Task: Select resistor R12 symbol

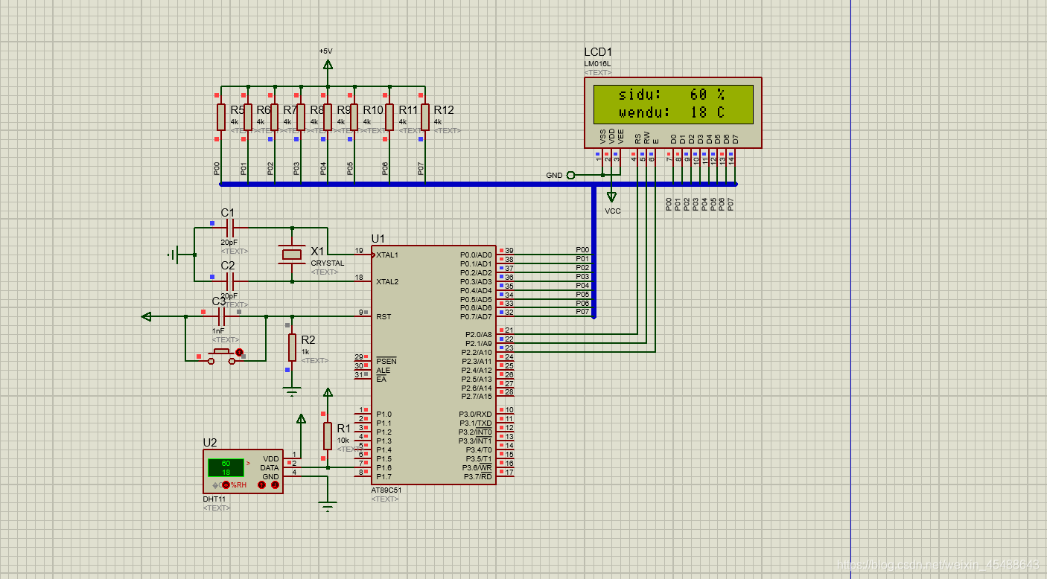Action: [425, 117]
